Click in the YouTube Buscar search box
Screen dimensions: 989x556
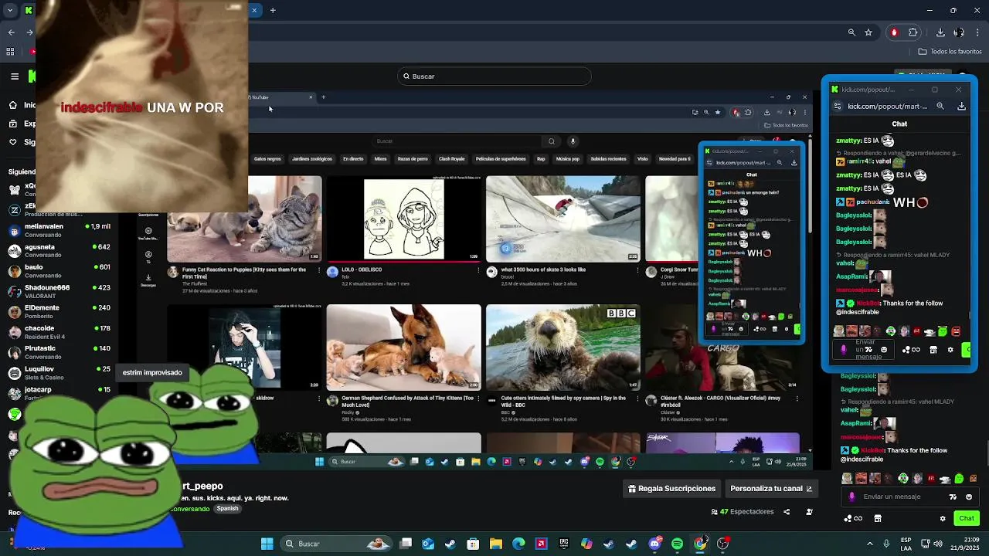point(457,141)
